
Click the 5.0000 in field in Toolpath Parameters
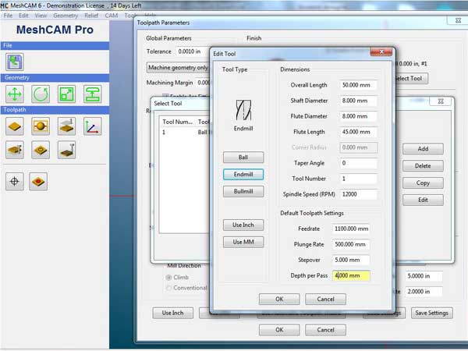424,276
